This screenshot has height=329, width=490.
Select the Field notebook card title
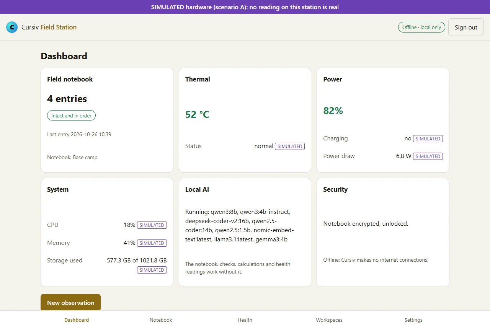click(70, 79)
